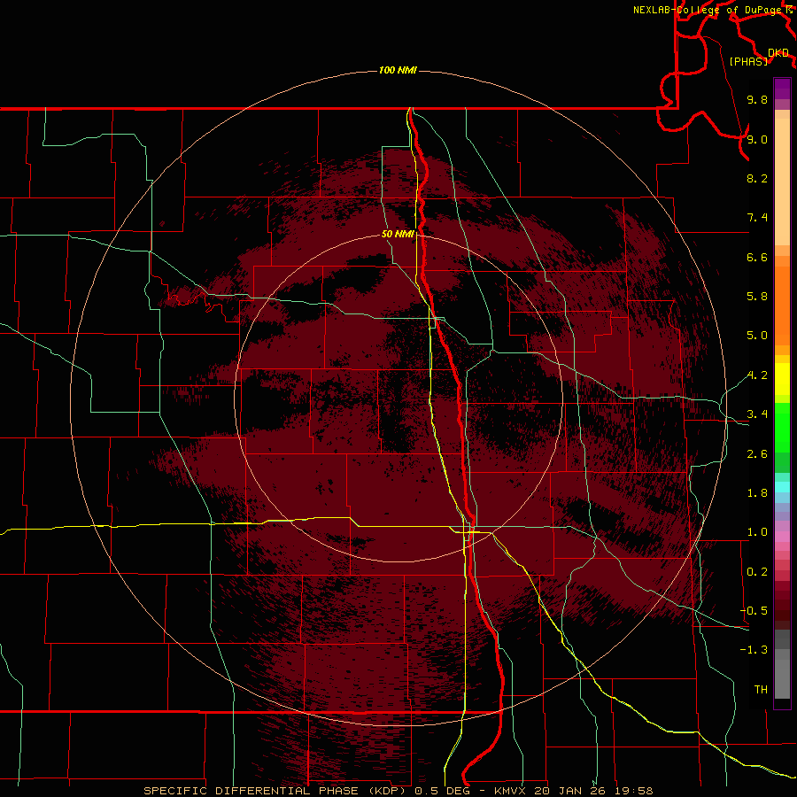Click the 20 JAN 26 19:58 timestamp
This screenshot has width=797, height=797.
pyautogui.click(x=592, y=791)
